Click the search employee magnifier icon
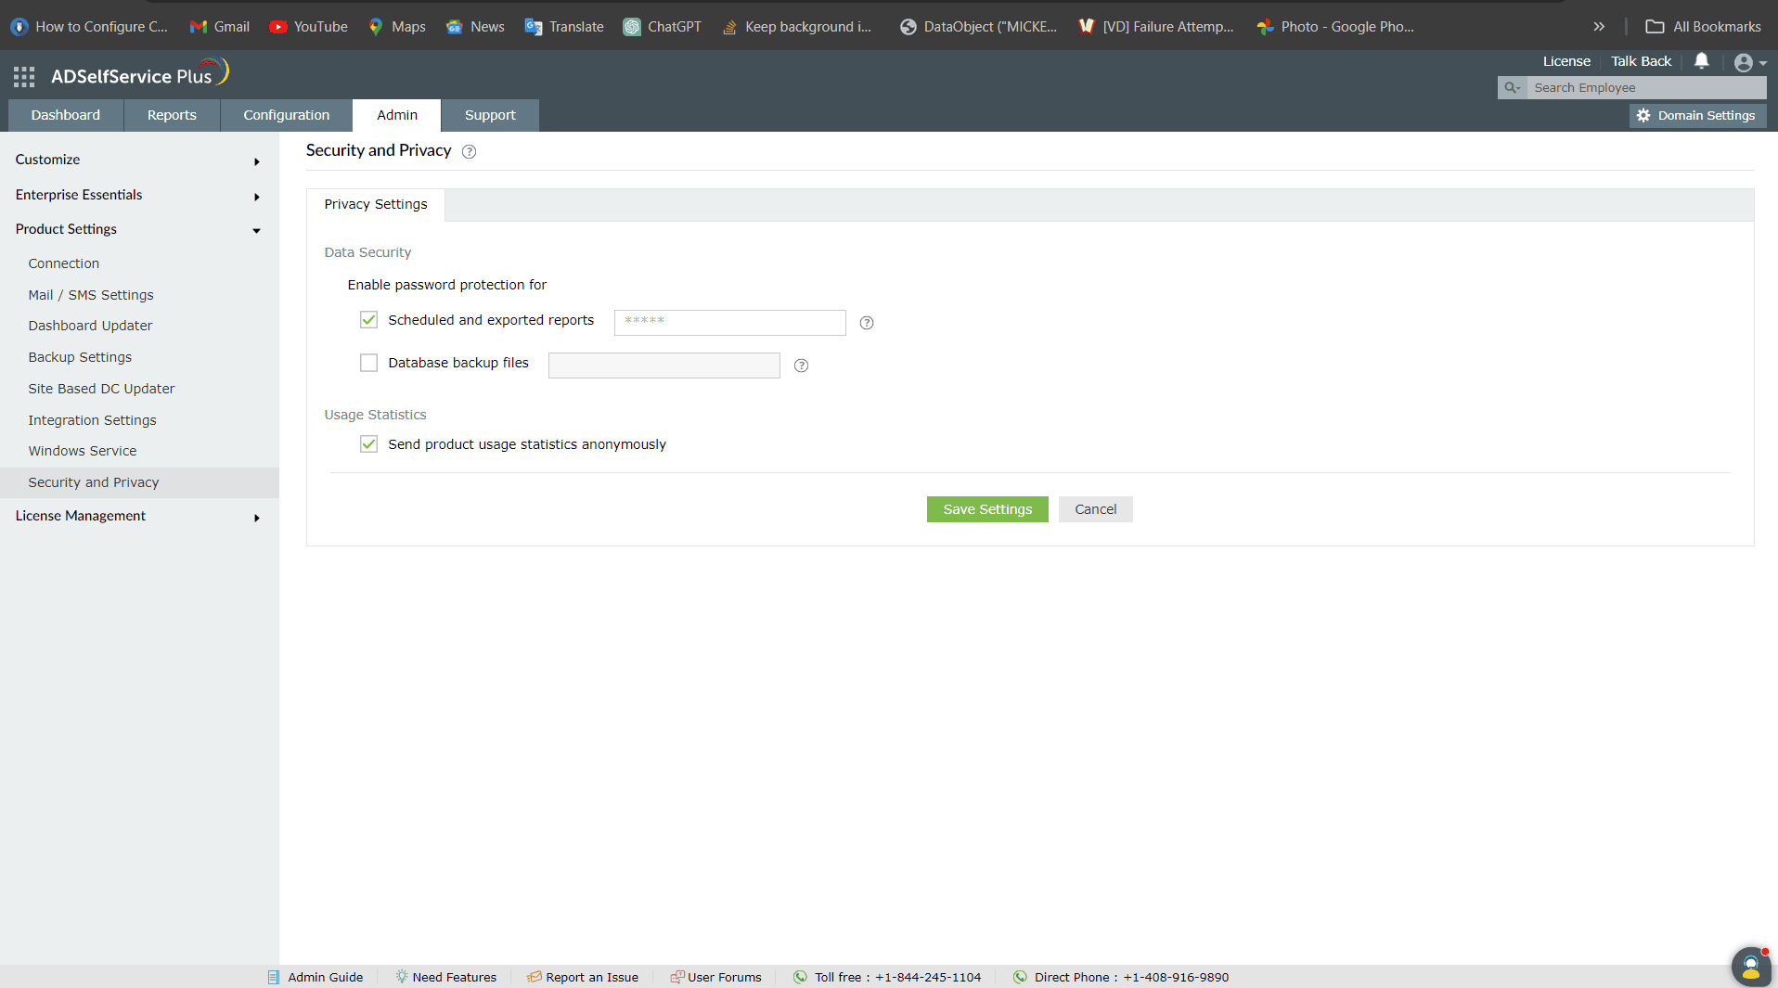1778x988 pixels. tap(1512, 87)
